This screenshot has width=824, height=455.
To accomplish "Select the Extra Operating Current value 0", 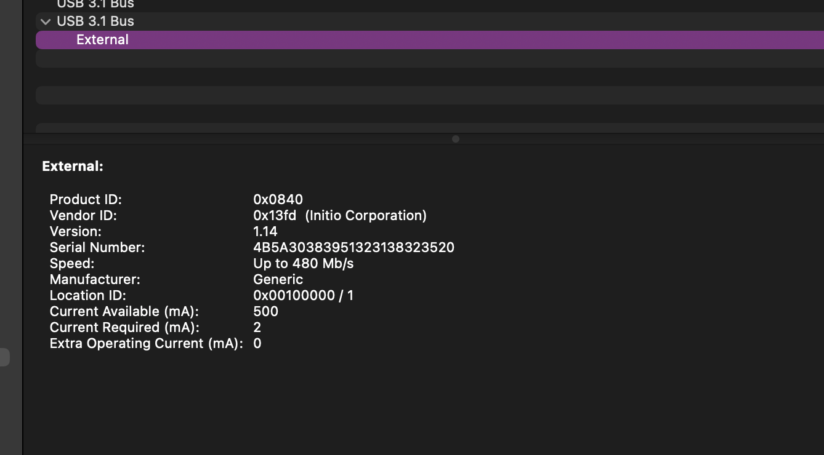I will point(257,343).
